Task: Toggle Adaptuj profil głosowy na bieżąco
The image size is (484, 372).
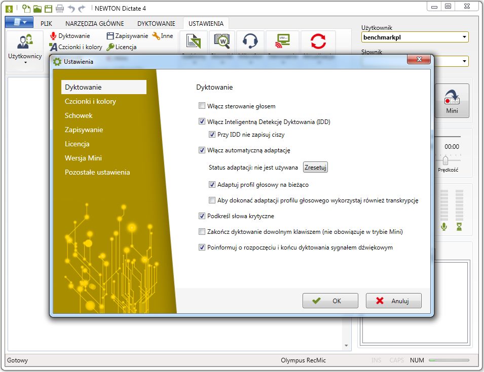Action: [x=212, y=185]
